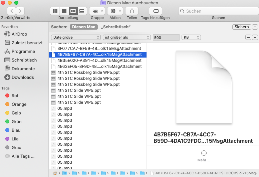Select the Rot tag in sidebar
The image size is (259, 177).
[15, 95]
